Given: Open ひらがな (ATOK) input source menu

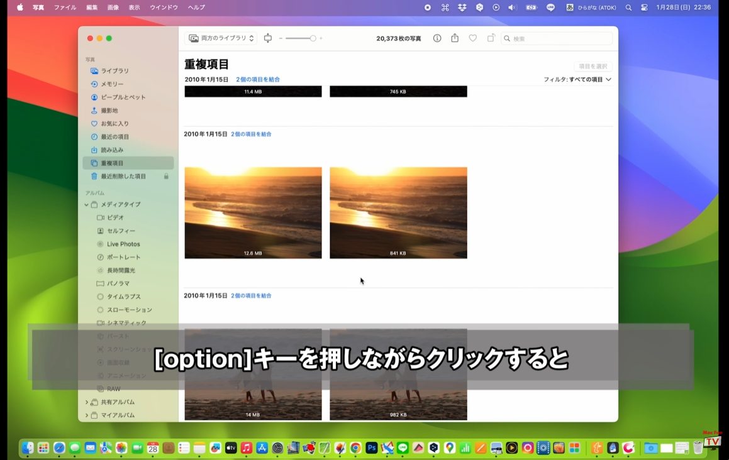Looking at the screenshot, I should 591,8.
